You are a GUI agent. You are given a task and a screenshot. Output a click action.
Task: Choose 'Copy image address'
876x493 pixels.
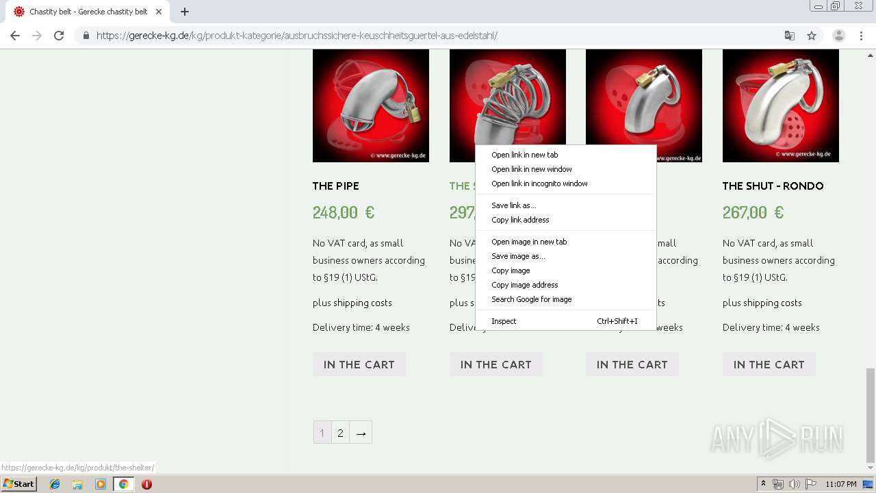pyautogui.click(x=565, y=285)
